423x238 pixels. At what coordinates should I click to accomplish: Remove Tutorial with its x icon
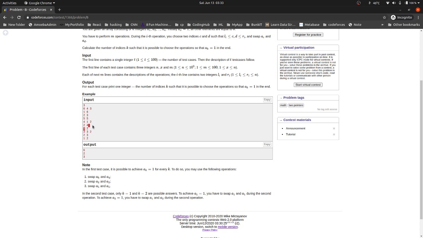[x=334, y=134]
